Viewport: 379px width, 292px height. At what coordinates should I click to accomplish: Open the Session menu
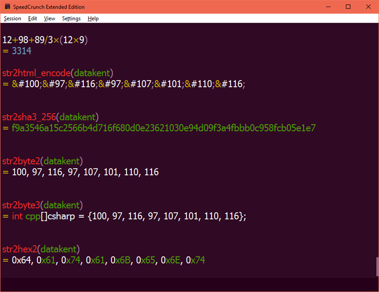pos(12,18)
